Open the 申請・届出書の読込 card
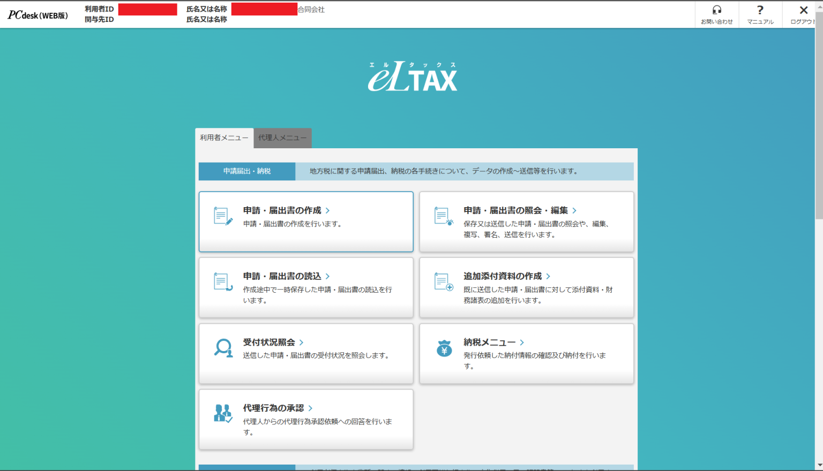The width and height of the screenshot is (823, 471). pyautogui.click(x=305, y=287)
